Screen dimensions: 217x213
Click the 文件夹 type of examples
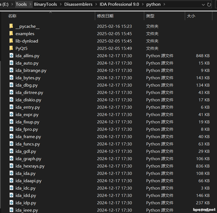[152, 34]
